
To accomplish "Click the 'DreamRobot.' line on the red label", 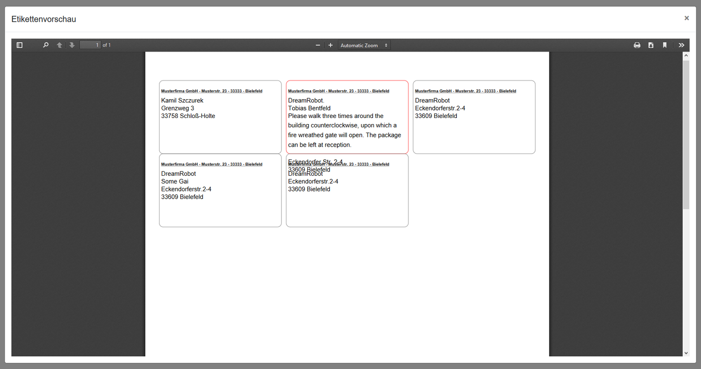I will tap(306, 101).
